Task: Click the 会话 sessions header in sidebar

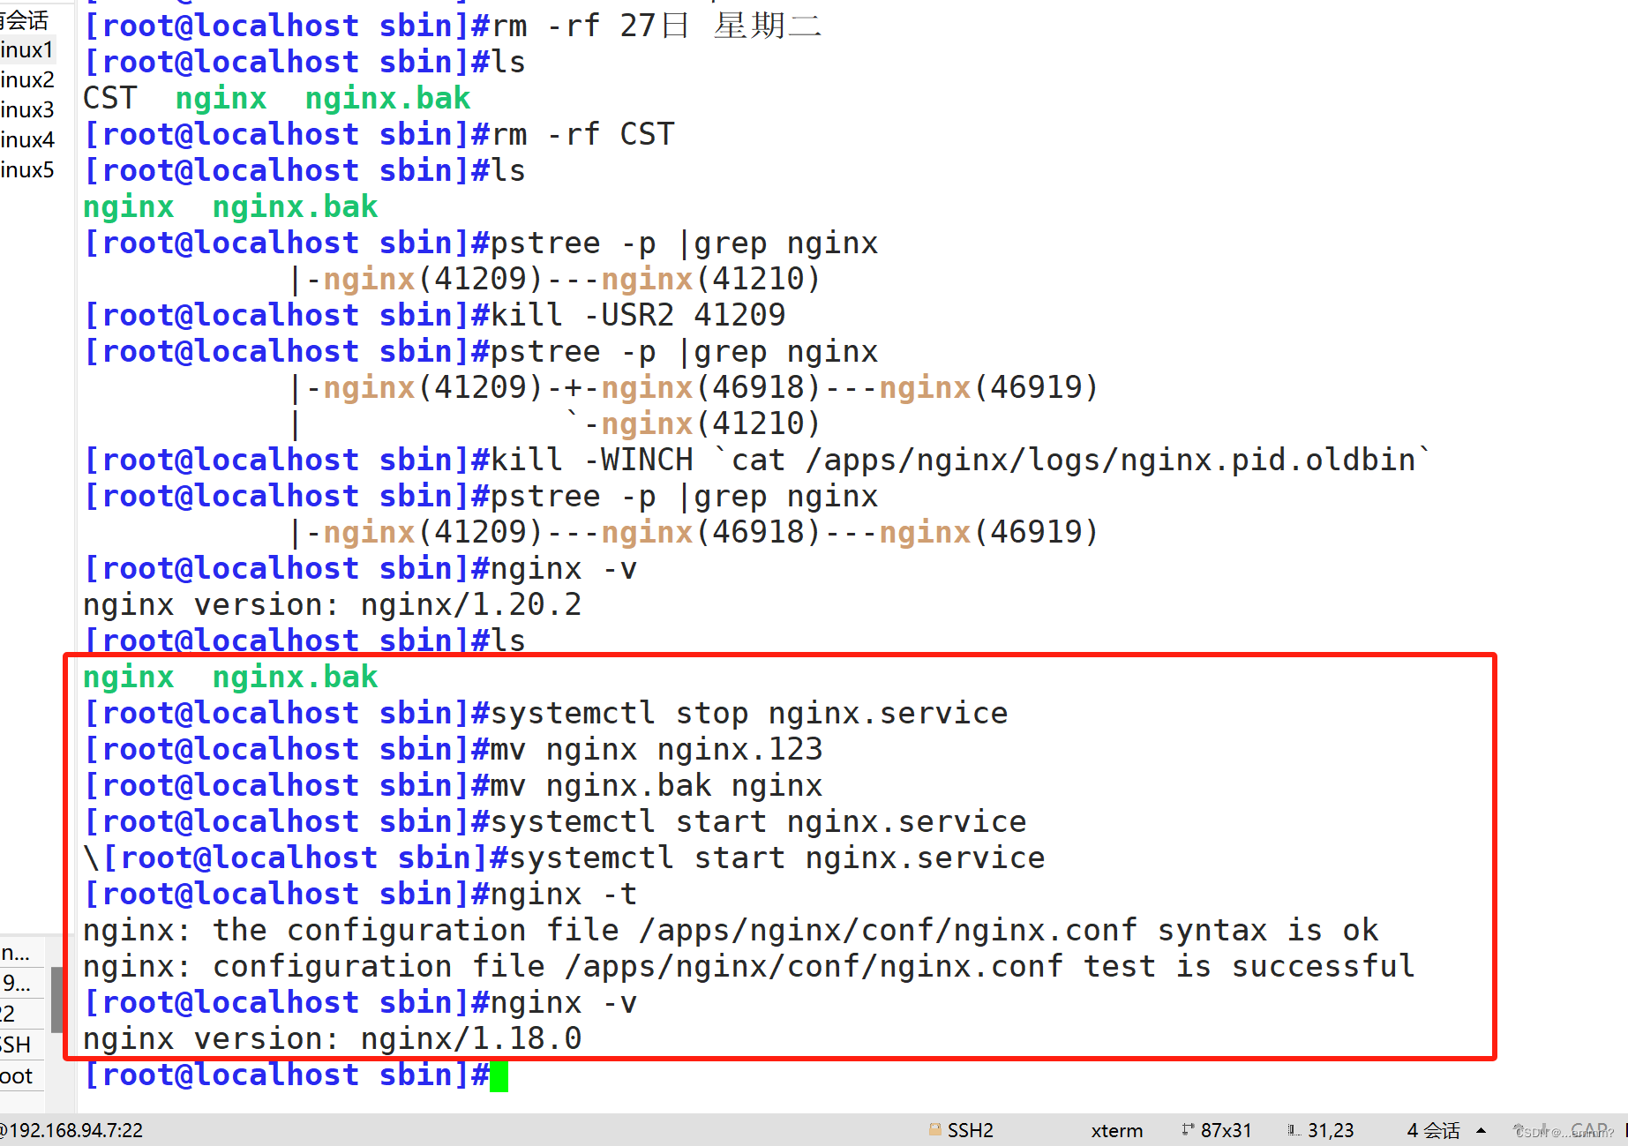Action: click(25, 19)
